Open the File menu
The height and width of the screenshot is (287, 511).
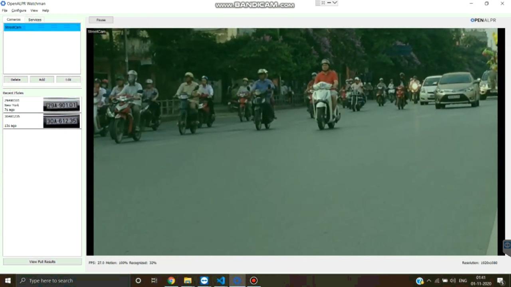4,10
